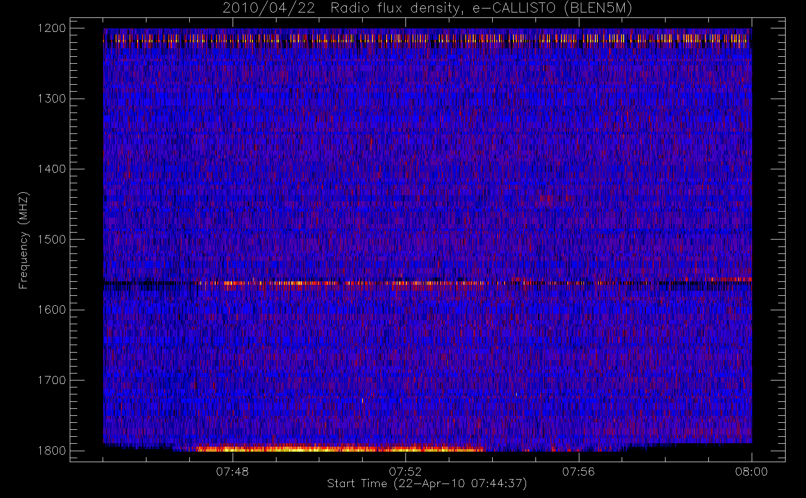806x498 pixels.
Task: Click the 1400 frequency tick label
Action: tap(52, 169)
